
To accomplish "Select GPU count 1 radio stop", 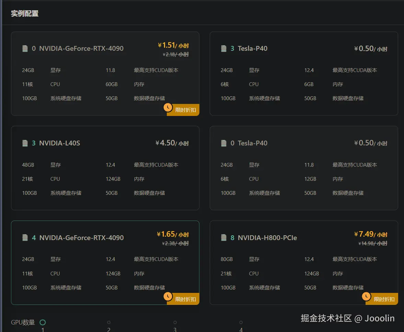I will [x=43, y=322].
